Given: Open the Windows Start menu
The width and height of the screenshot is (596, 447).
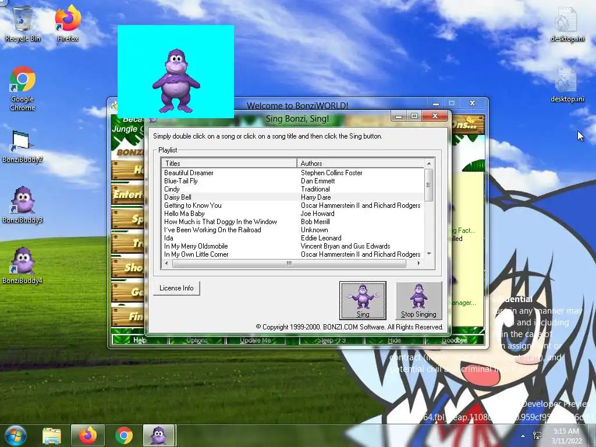Looking at the screenshot, I should coord(16,435).
